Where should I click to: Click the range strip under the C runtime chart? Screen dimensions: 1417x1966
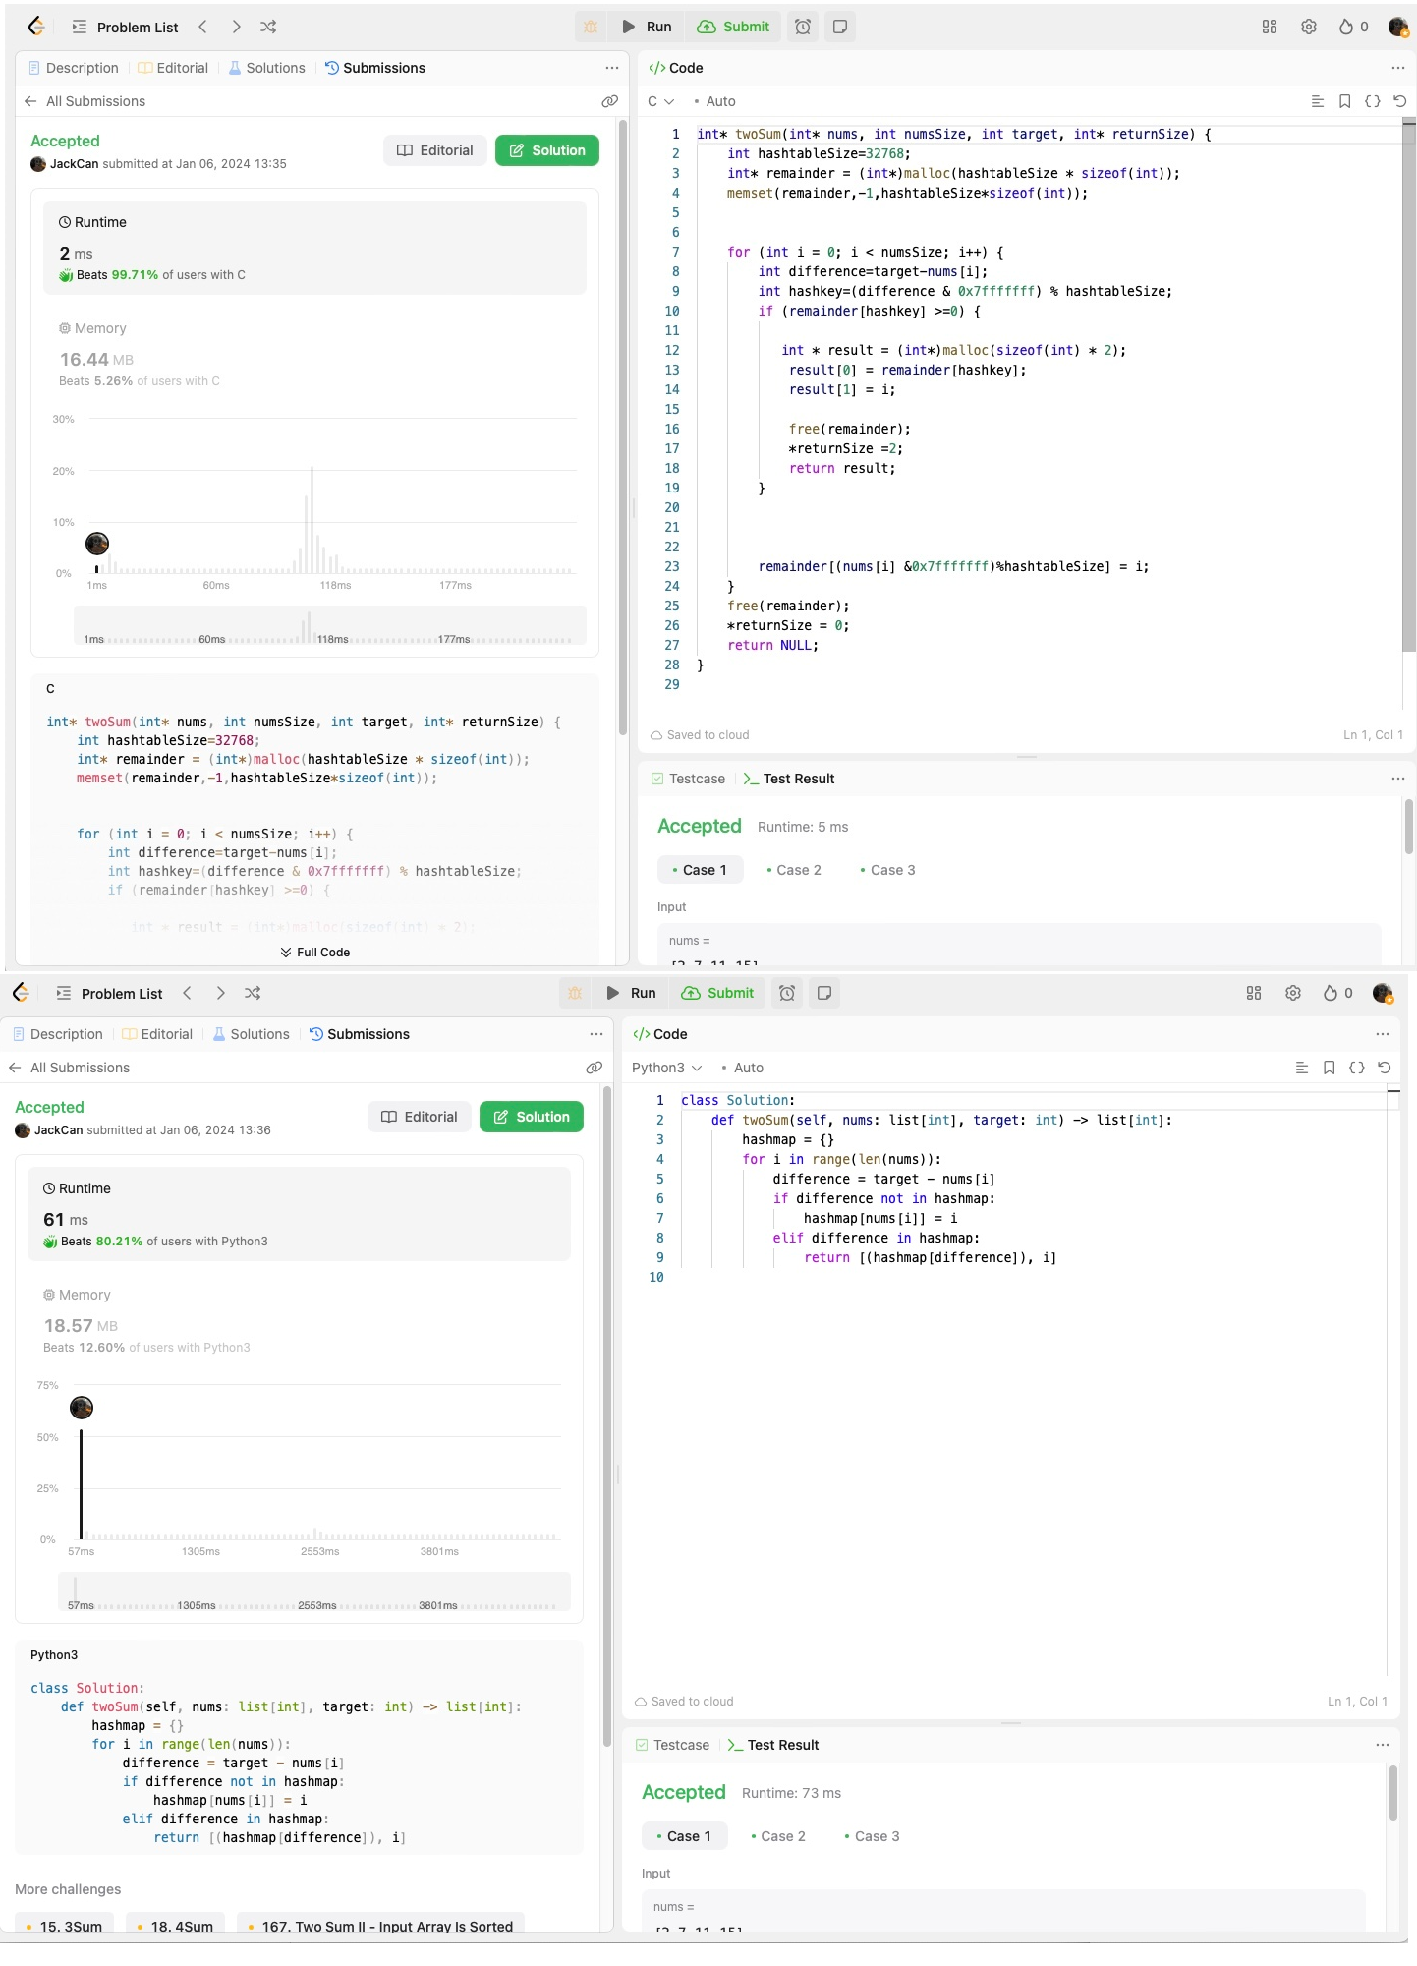[329, 626]
